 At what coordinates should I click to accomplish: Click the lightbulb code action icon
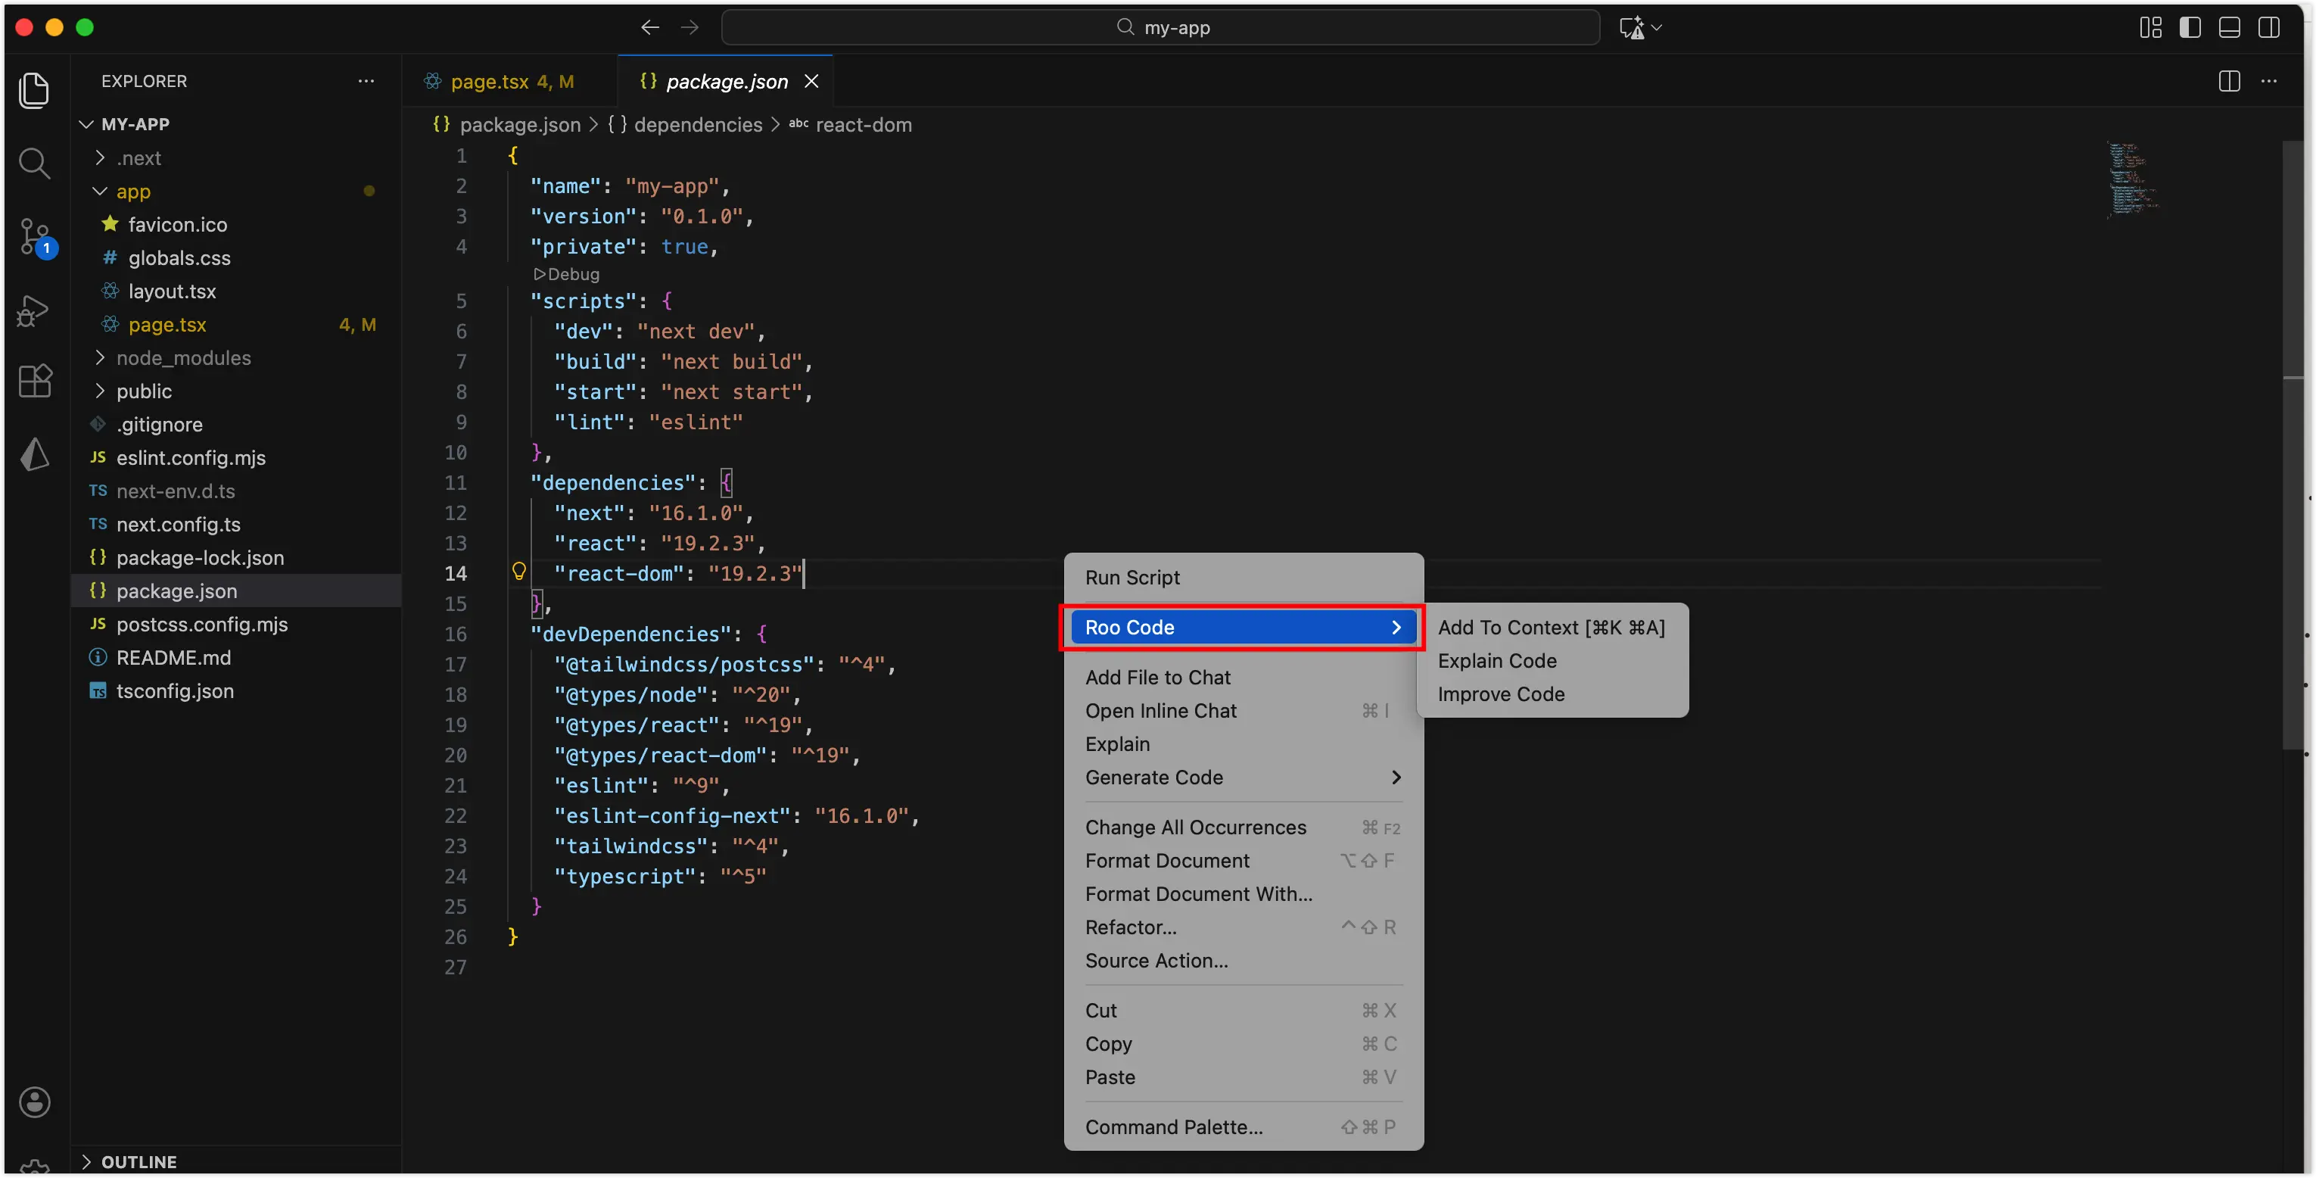(x=518, y=571)
